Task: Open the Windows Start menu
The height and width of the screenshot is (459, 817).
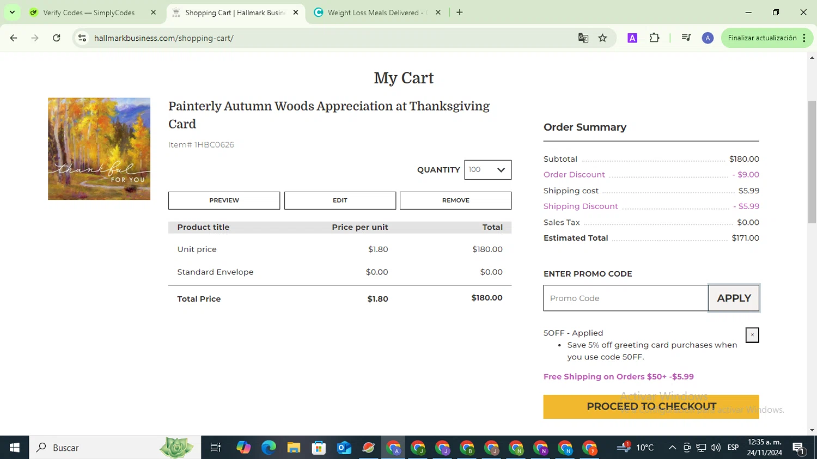Action: point(15,448)
